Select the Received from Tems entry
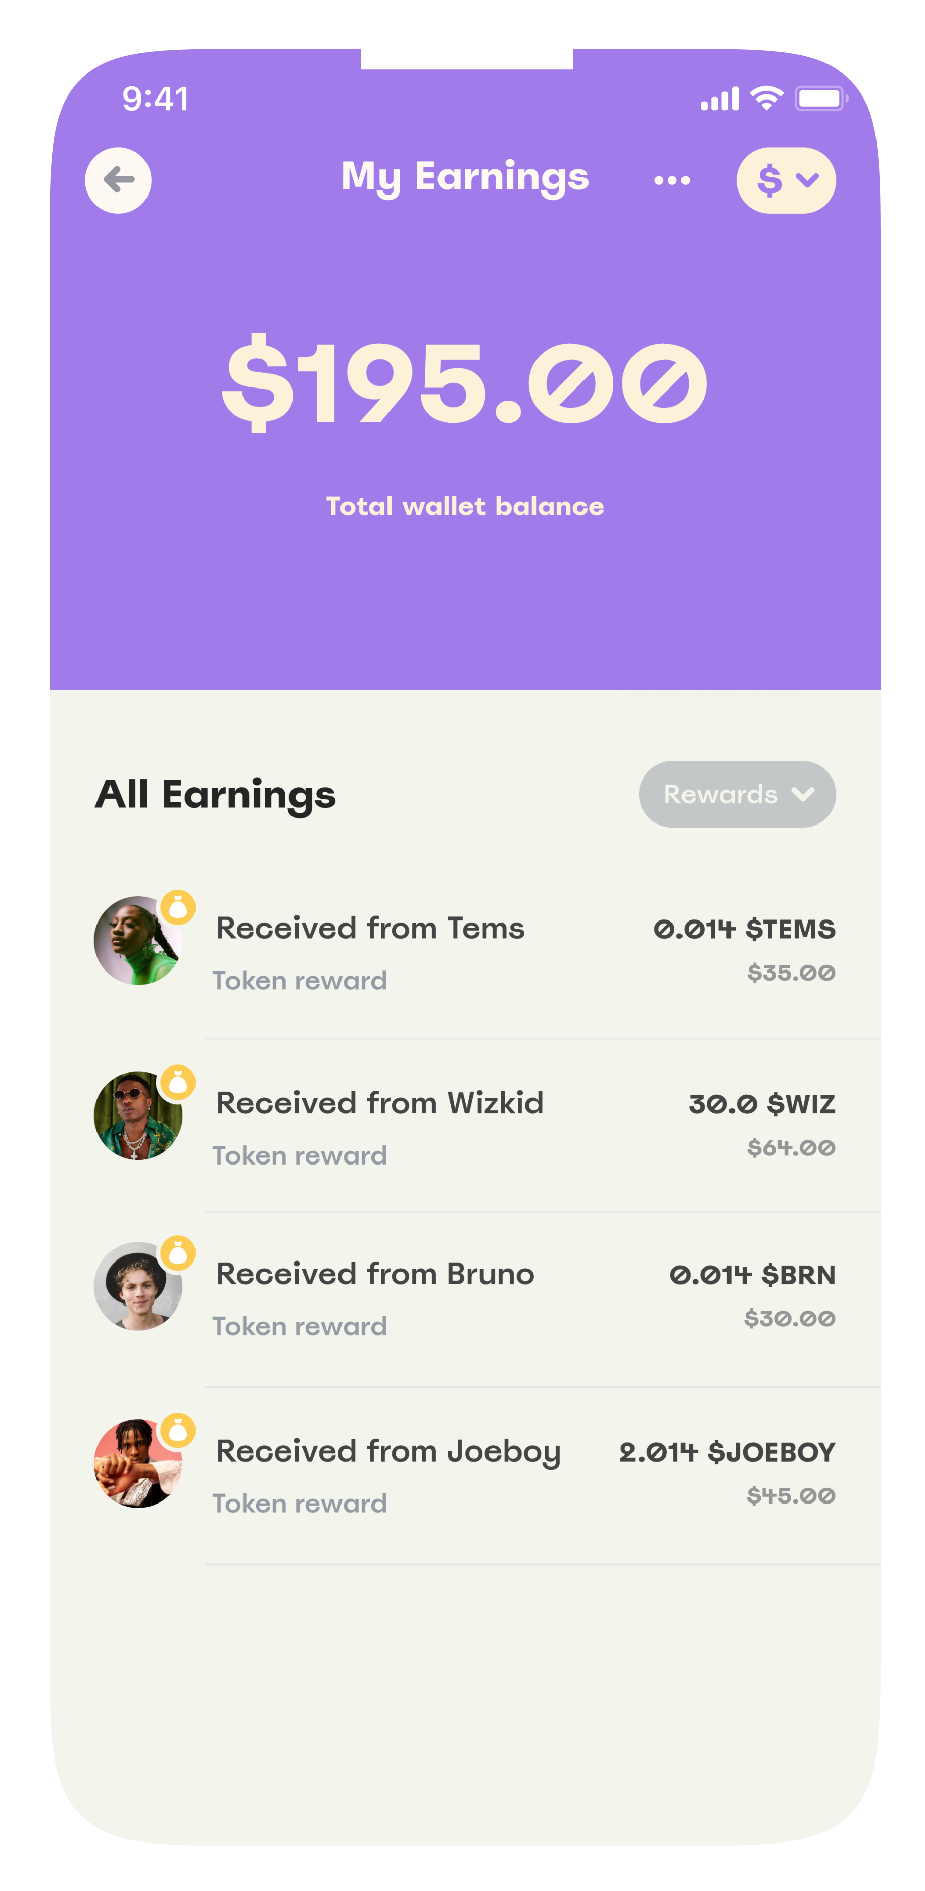This screenshot has width=925, height=1891. pos(370,929)
